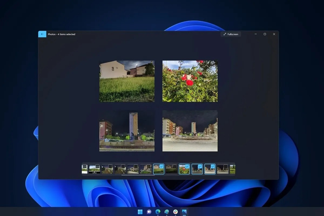Click the Photos title bar label

pyautogui.click(x=61, y=34)
